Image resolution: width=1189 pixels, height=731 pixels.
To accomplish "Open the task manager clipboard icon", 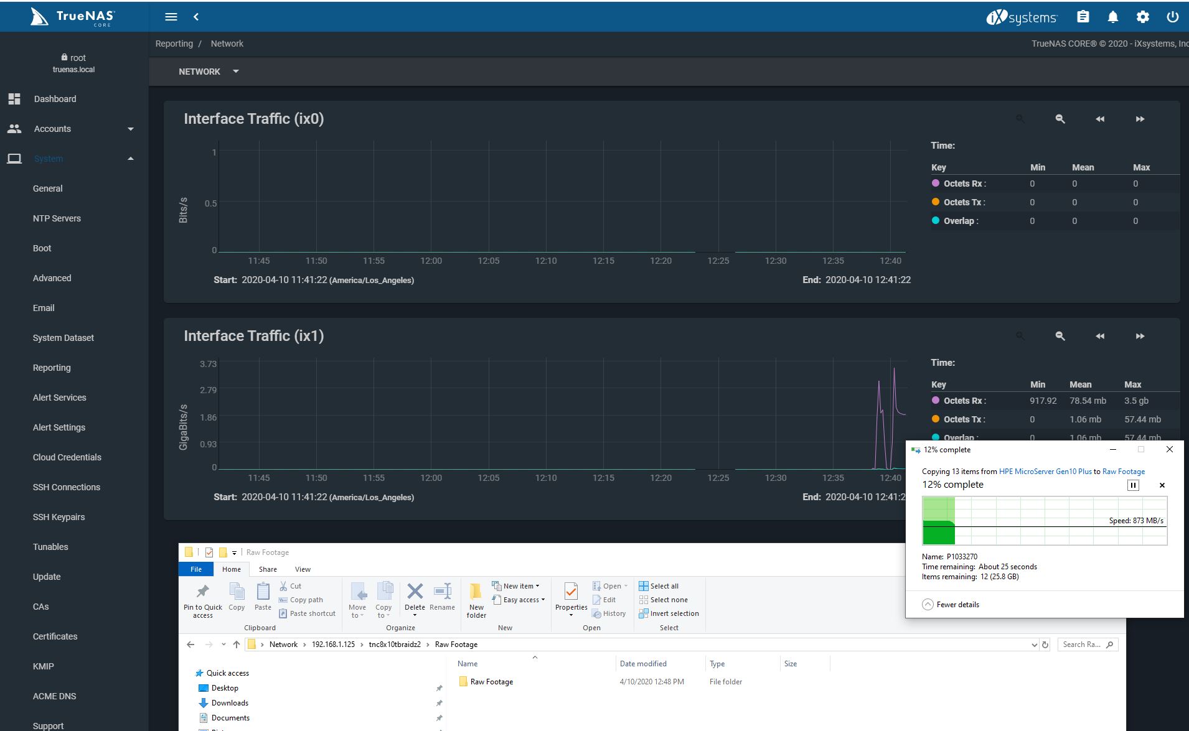I will 1083,17.
